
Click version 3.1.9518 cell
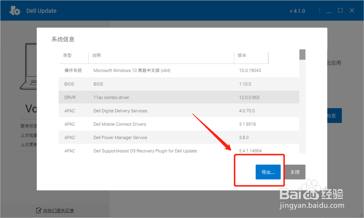[x=248, y=124]
